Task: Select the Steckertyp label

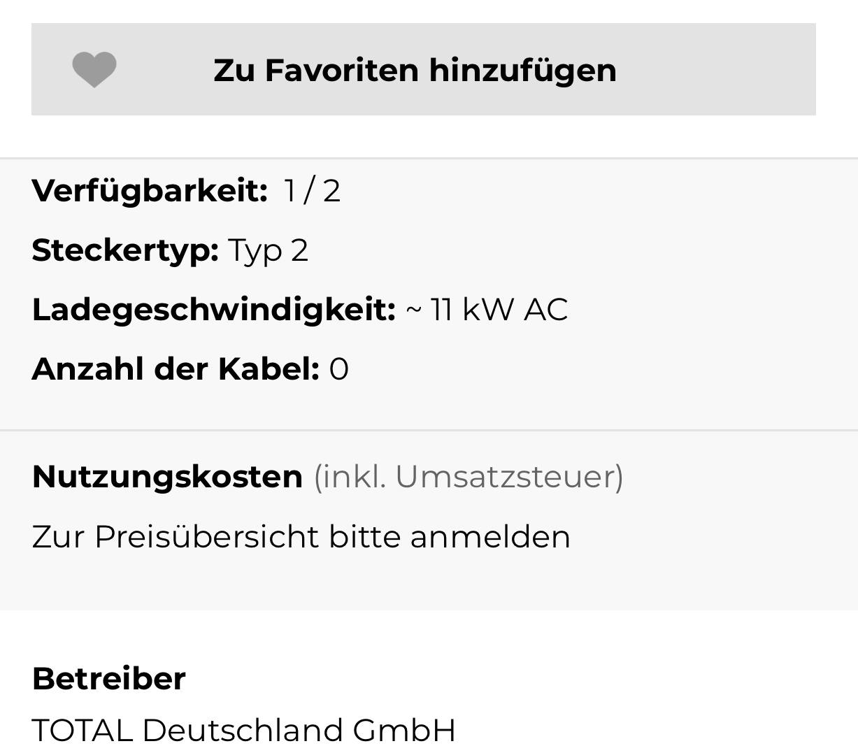Action: pyautogui.click(x=125, y=250)
